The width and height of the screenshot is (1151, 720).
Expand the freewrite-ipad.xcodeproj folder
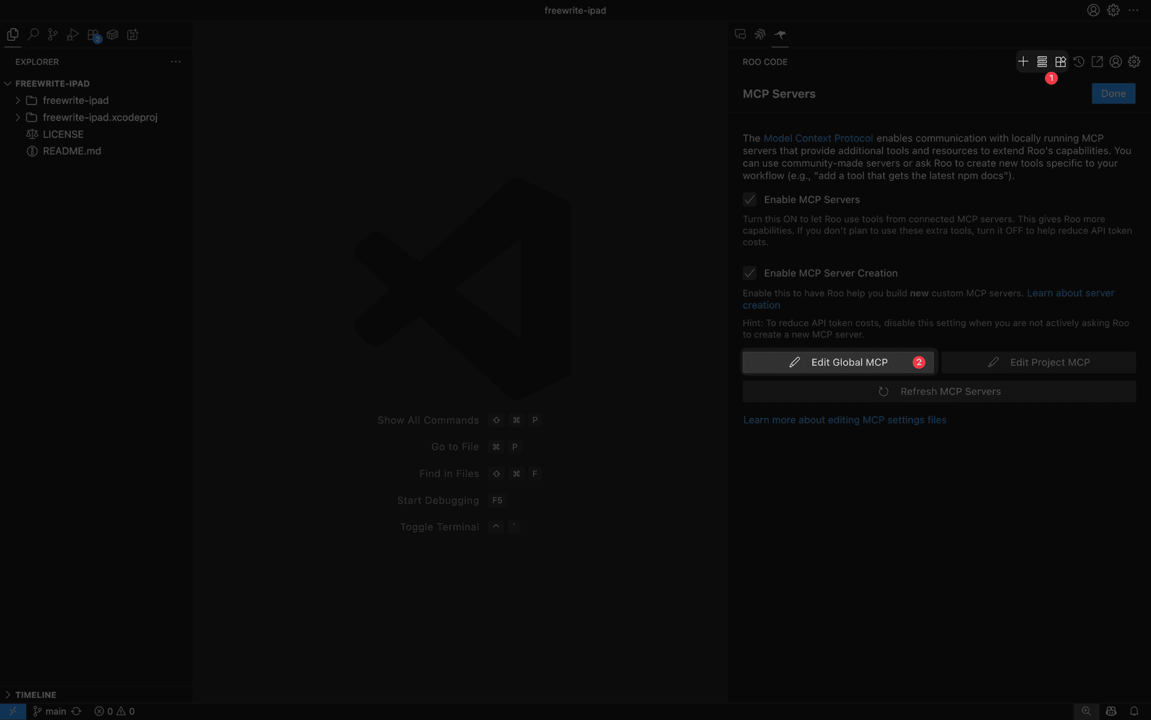click(17, 117)
